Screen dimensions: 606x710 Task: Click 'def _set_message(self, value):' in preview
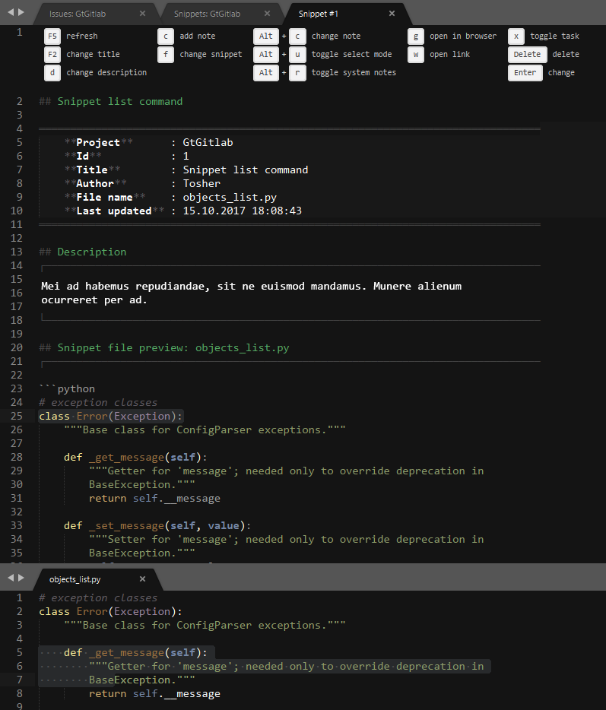pyautogui.click(x=157, y=526)
